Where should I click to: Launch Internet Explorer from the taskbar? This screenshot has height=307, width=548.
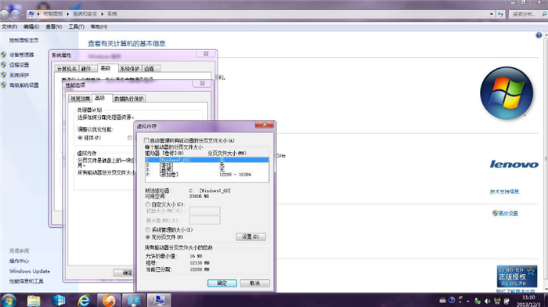84,301
